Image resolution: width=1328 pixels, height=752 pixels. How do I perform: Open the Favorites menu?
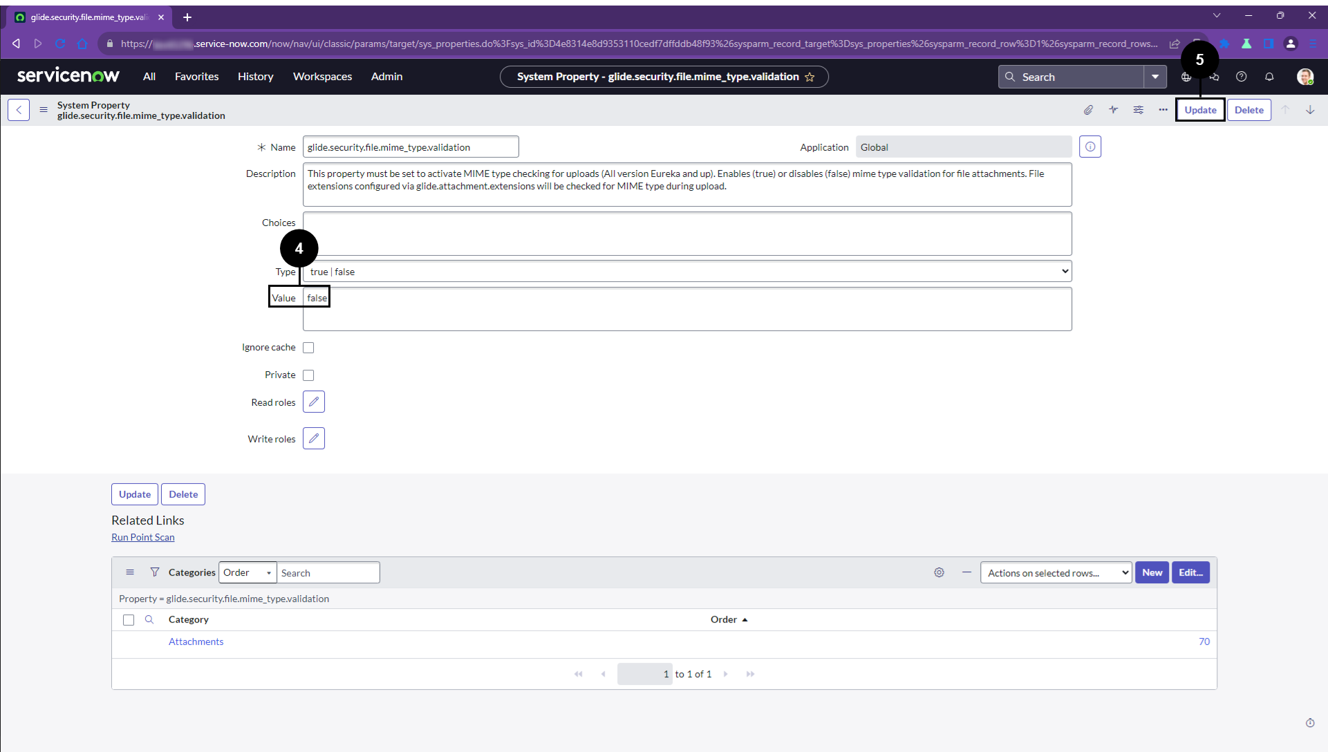[196, 77]
